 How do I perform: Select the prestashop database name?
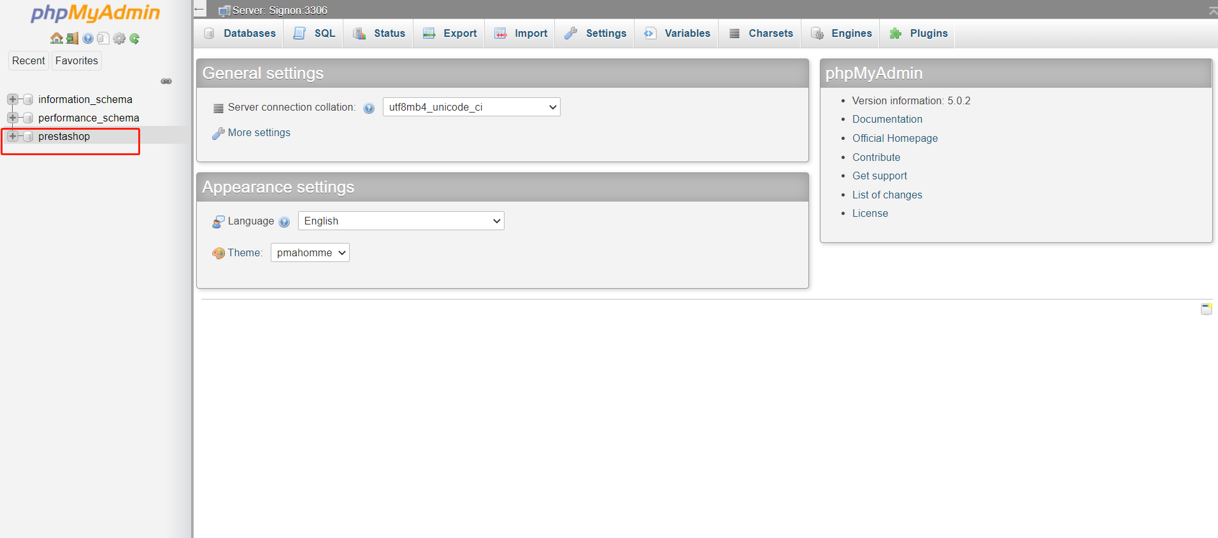64,136
